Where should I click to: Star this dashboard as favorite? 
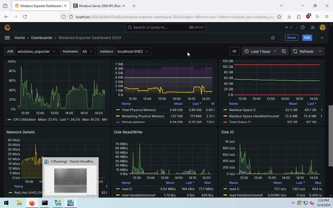[x=273, y=38]
